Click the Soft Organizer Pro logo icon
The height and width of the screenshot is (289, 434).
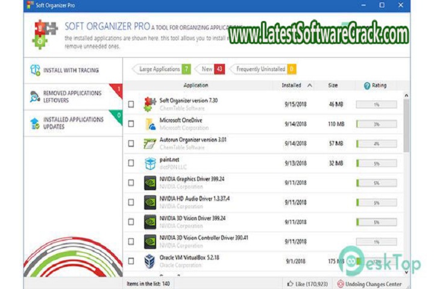point(45,34)
